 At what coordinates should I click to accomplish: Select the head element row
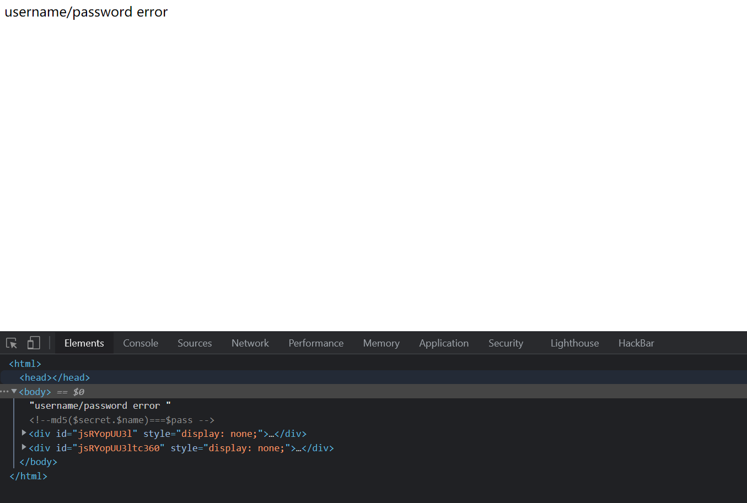373,377
